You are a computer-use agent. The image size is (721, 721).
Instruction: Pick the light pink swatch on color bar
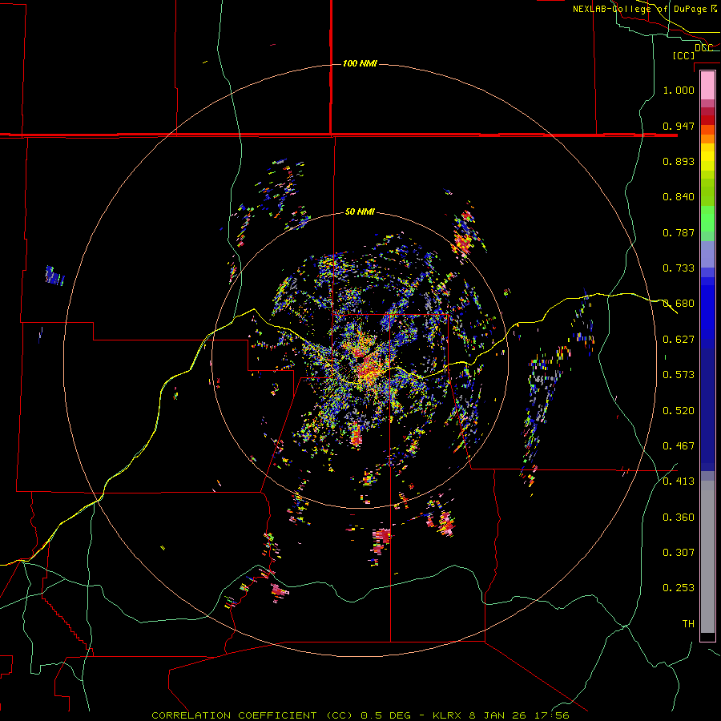coord(707,85)
